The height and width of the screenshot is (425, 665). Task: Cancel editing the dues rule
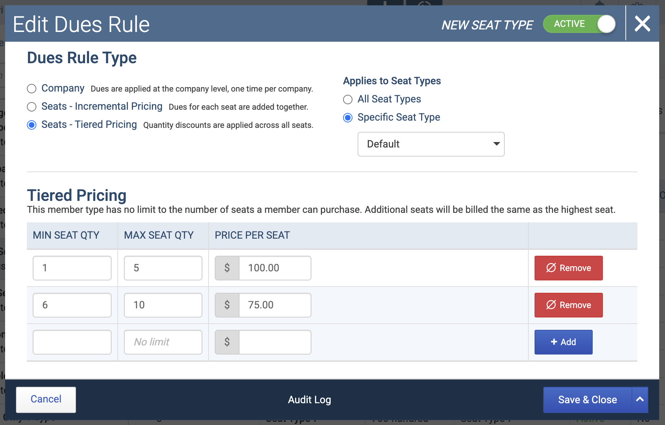point(46,400)
